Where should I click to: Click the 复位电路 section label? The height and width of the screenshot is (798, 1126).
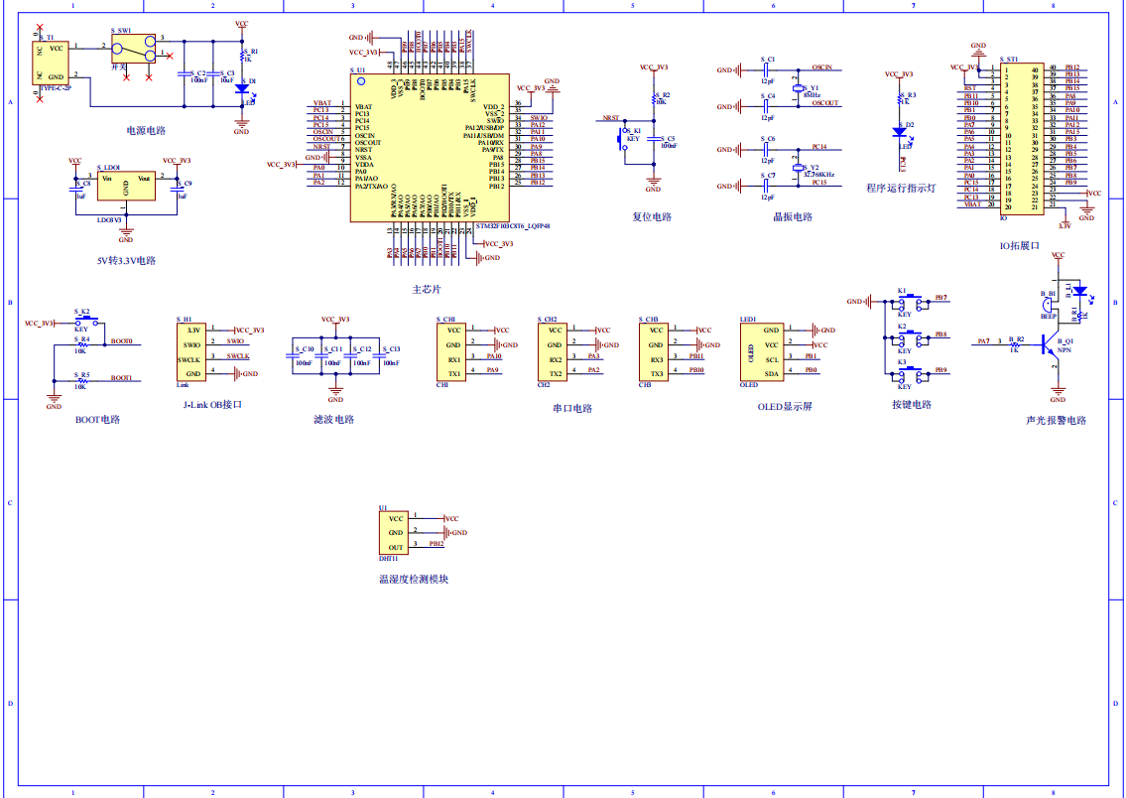pos(652,217)
